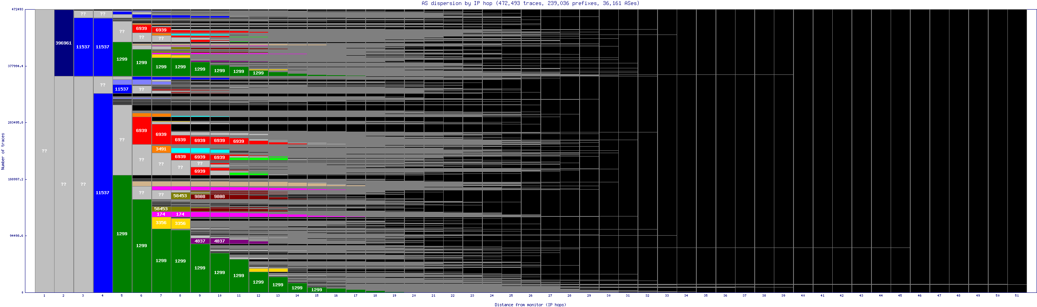Click the dark navy 396961 block
1037x307 pixels.
[x=64, y=43]
